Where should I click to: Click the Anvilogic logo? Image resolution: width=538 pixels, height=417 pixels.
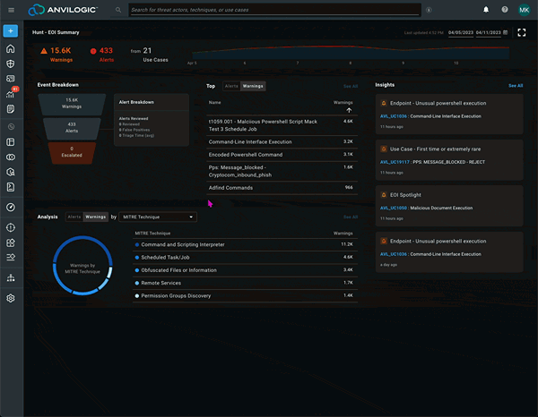(63, 10)
